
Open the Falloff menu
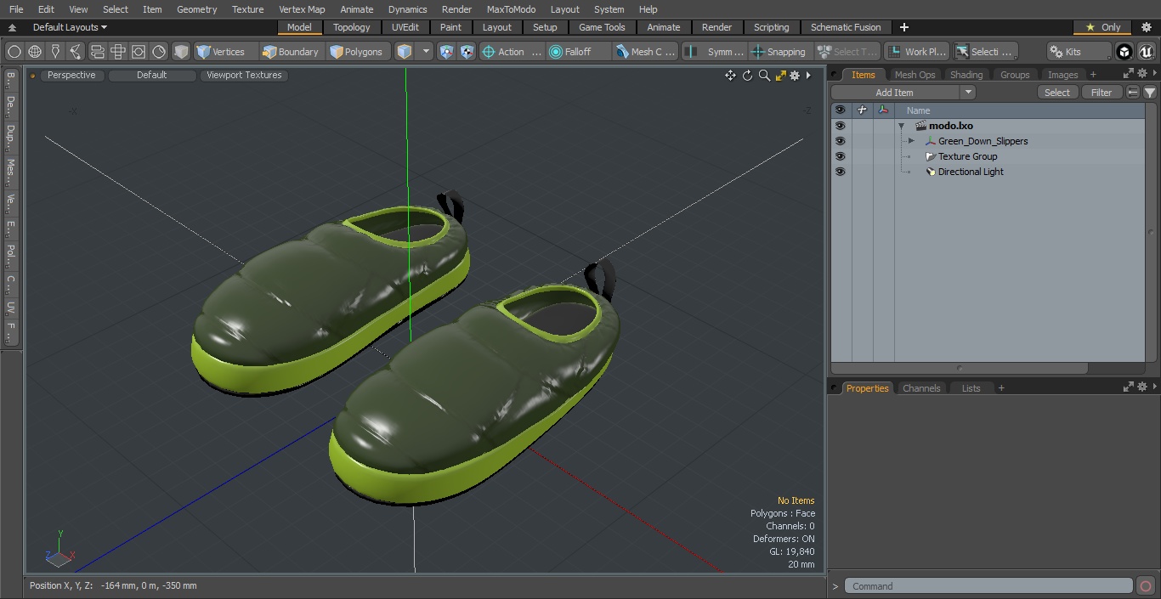(x=579, y=52)
